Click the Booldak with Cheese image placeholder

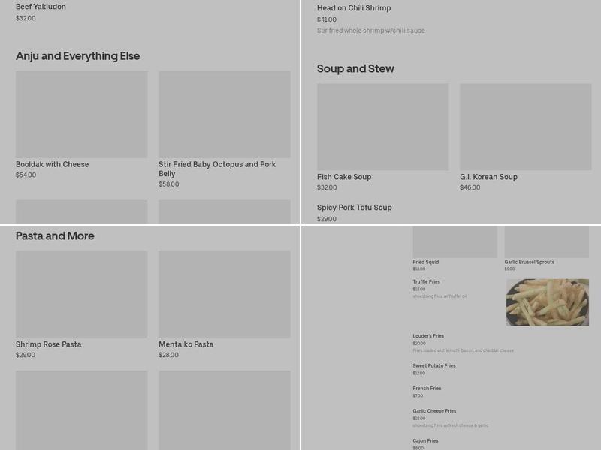(x=81, y=114)
